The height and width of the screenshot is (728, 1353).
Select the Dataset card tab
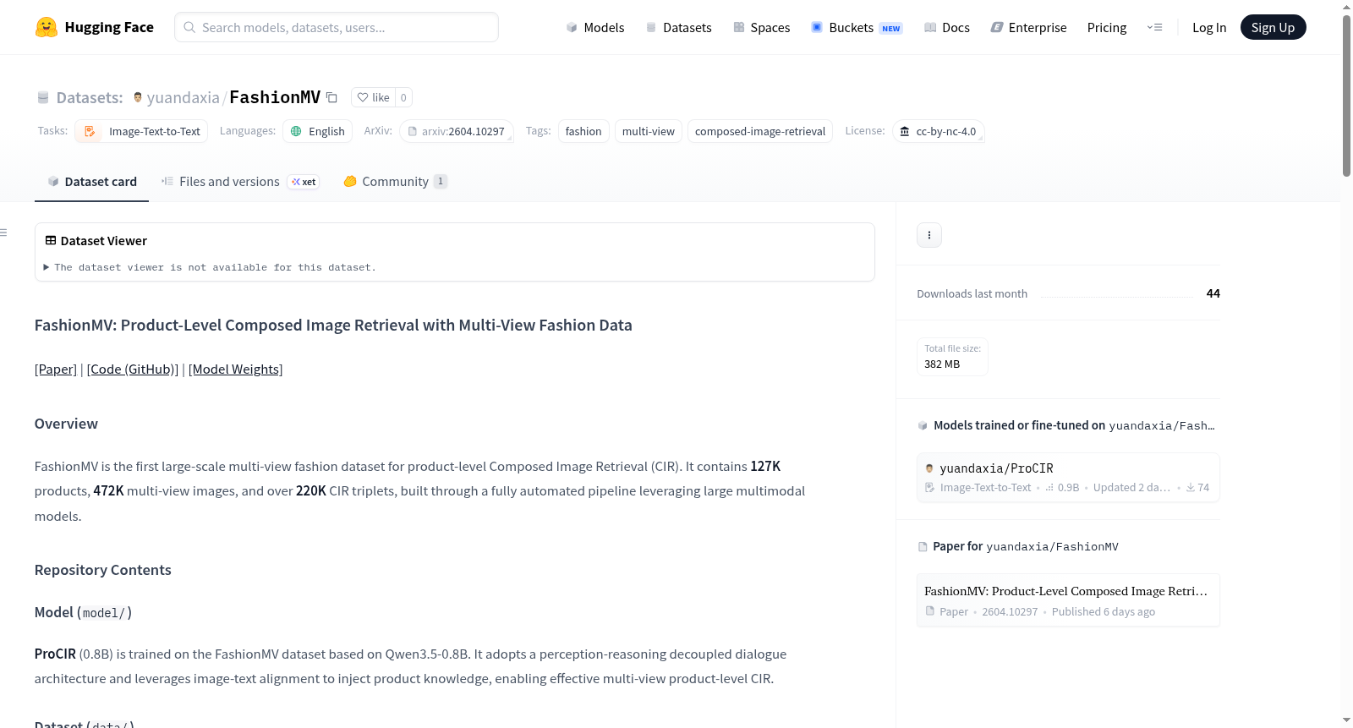[91, 181]
